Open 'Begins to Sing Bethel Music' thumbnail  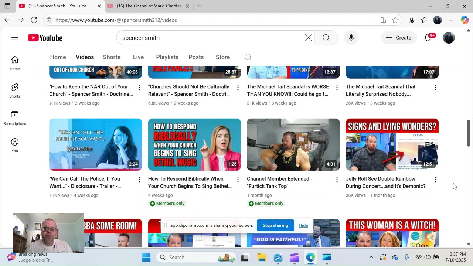(194, 144)
